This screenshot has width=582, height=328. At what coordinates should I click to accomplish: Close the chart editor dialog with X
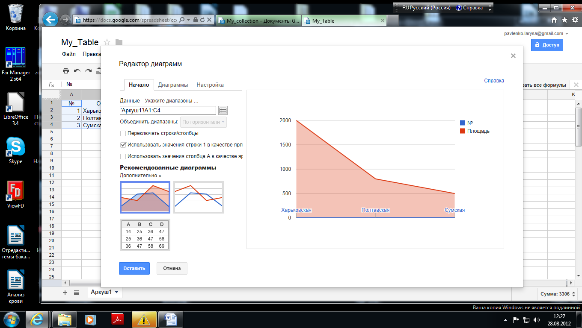tap(513, 56)
